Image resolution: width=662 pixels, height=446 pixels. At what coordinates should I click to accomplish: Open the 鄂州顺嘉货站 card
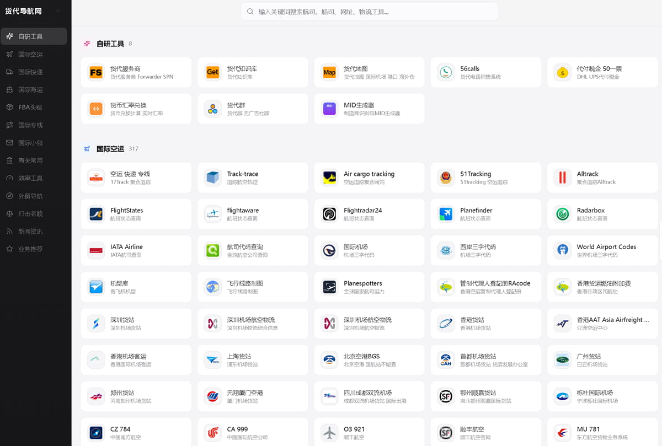(x=486, y=396)
